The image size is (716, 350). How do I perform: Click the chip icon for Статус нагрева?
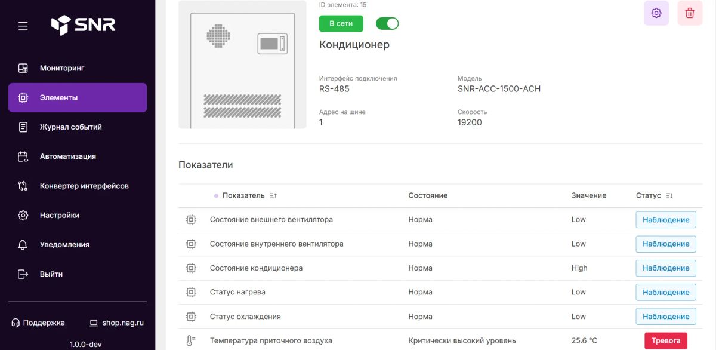(x=191, y=292)
